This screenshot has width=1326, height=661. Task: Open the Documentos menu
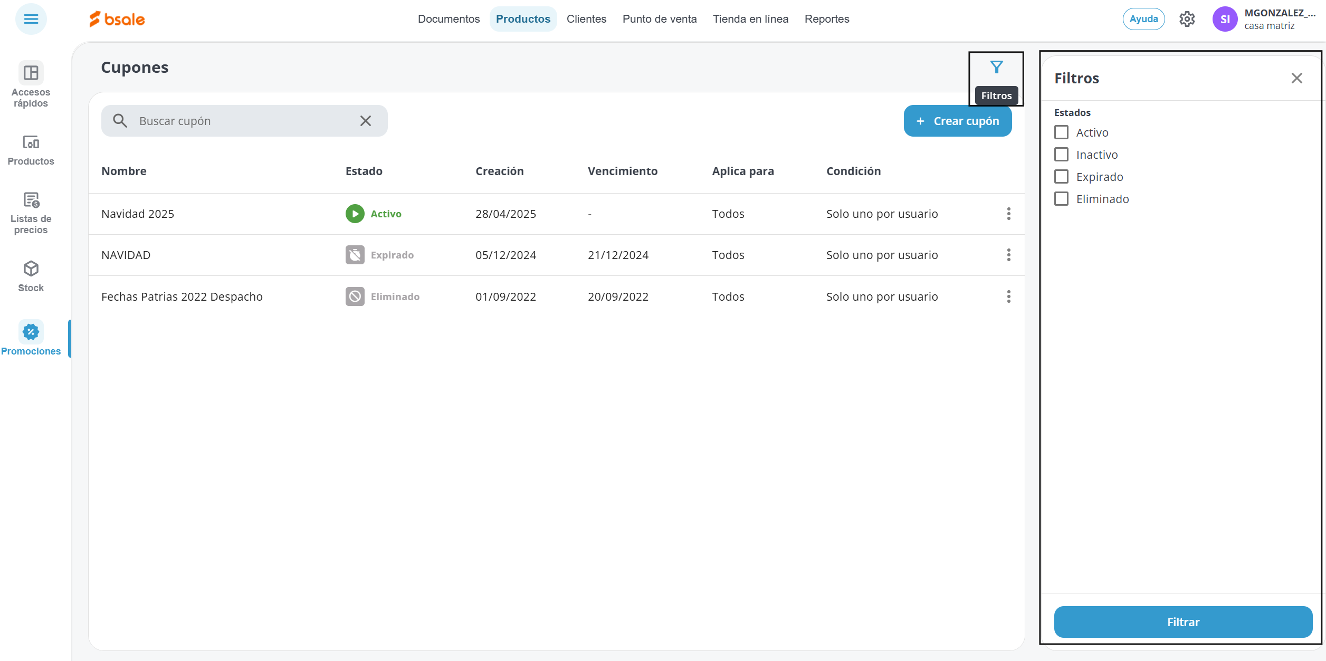(x=449, y=19)
